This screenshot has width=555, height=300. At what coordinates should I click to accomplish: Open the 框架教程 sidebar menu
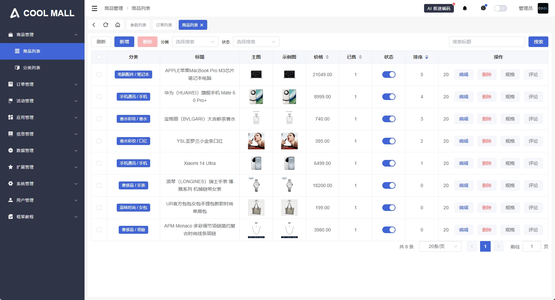(42, 217)
